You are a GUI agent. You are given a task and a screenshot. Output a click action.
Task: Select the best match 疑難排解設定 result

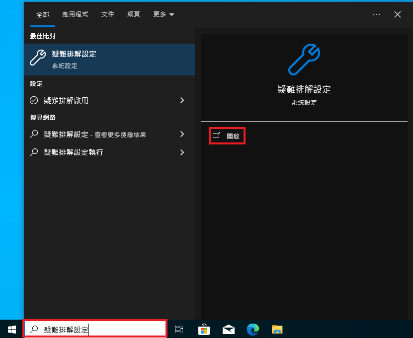109,59
